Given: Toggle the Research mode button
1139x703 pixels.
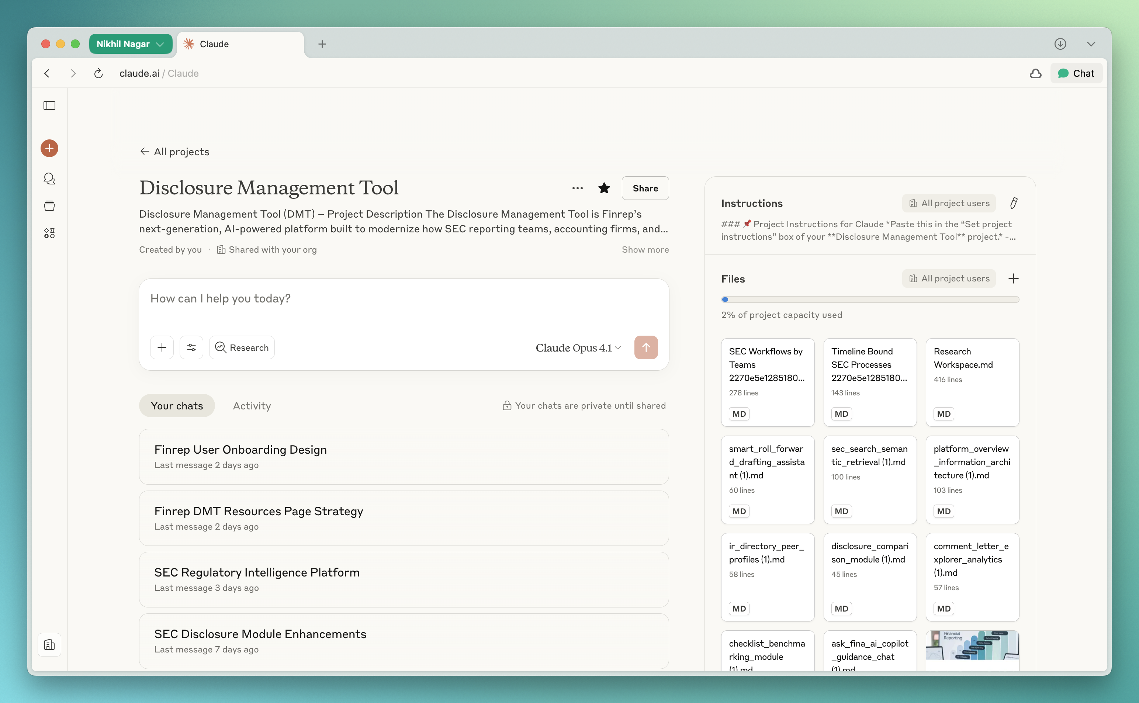Looking at the screenshot, I should [x=242, y=347].
